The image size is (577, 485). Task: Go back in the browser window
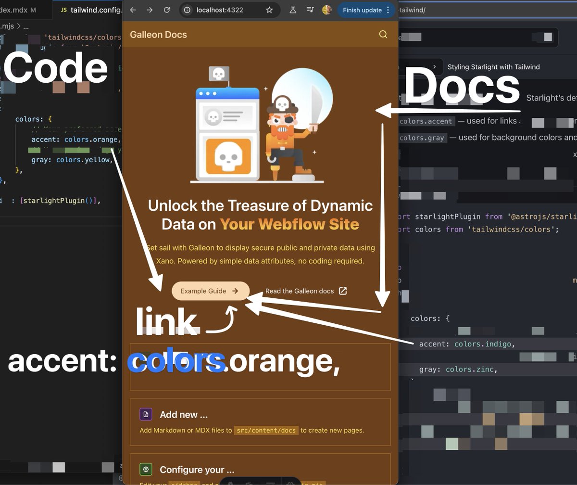(133, 10)
